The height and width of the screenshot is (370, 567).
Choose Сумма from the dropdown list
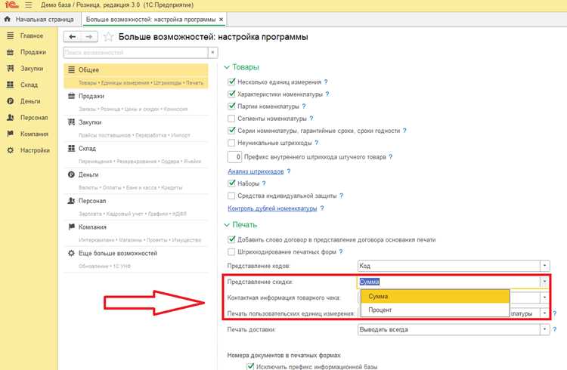[435, 296]
